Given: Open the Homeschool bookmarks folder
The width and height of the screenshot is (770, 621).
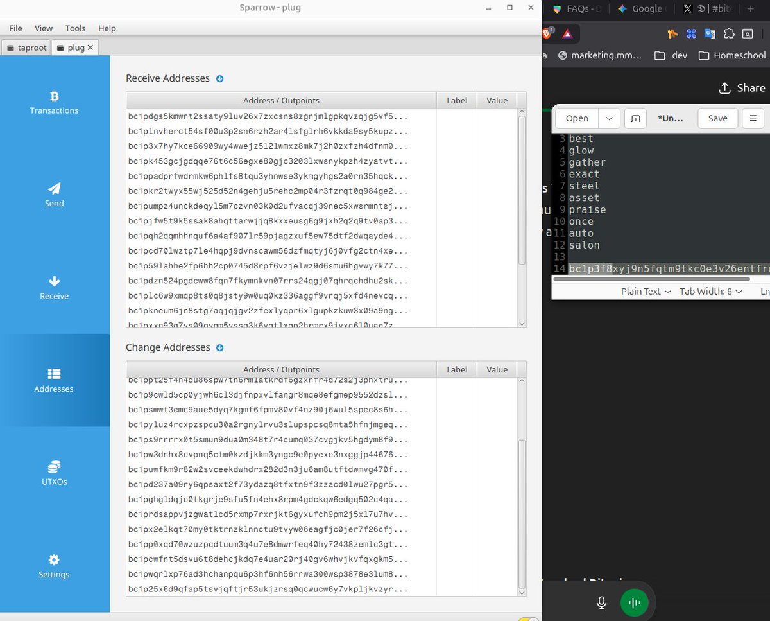Looking at the screenshot, I should click(732, 55).
